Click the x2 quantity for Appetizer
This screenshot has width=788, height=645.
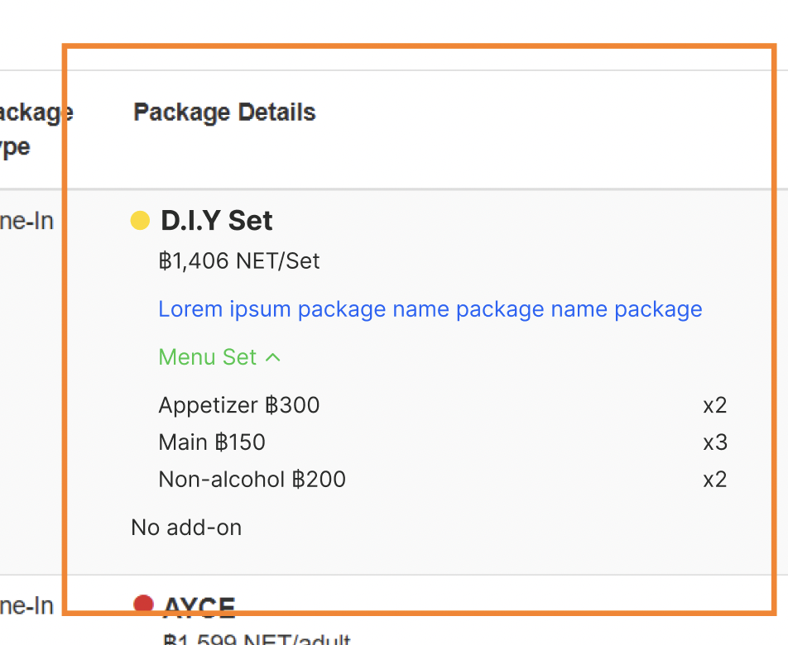click(x=714, y=405)
